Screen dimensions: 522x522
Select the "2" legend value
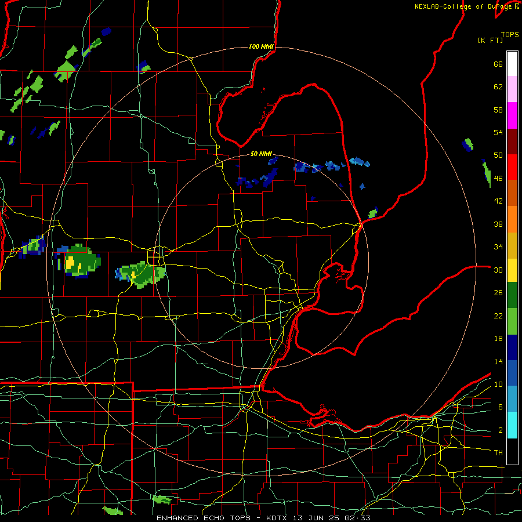coord(501,430)
